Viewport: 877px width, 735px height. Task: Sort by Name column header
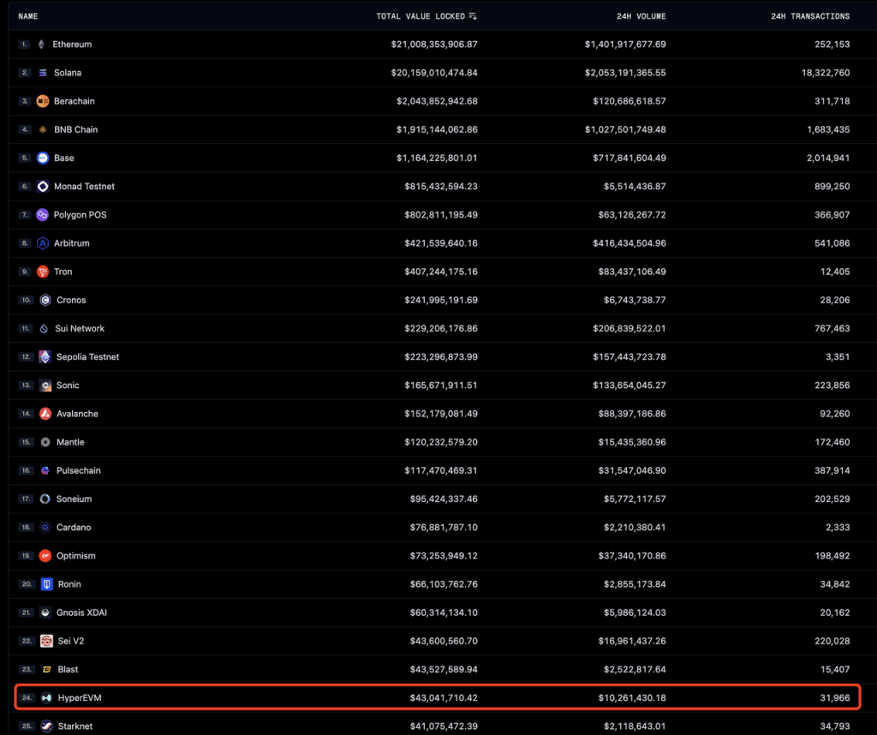pyautogui.click(x=28, y=16)
